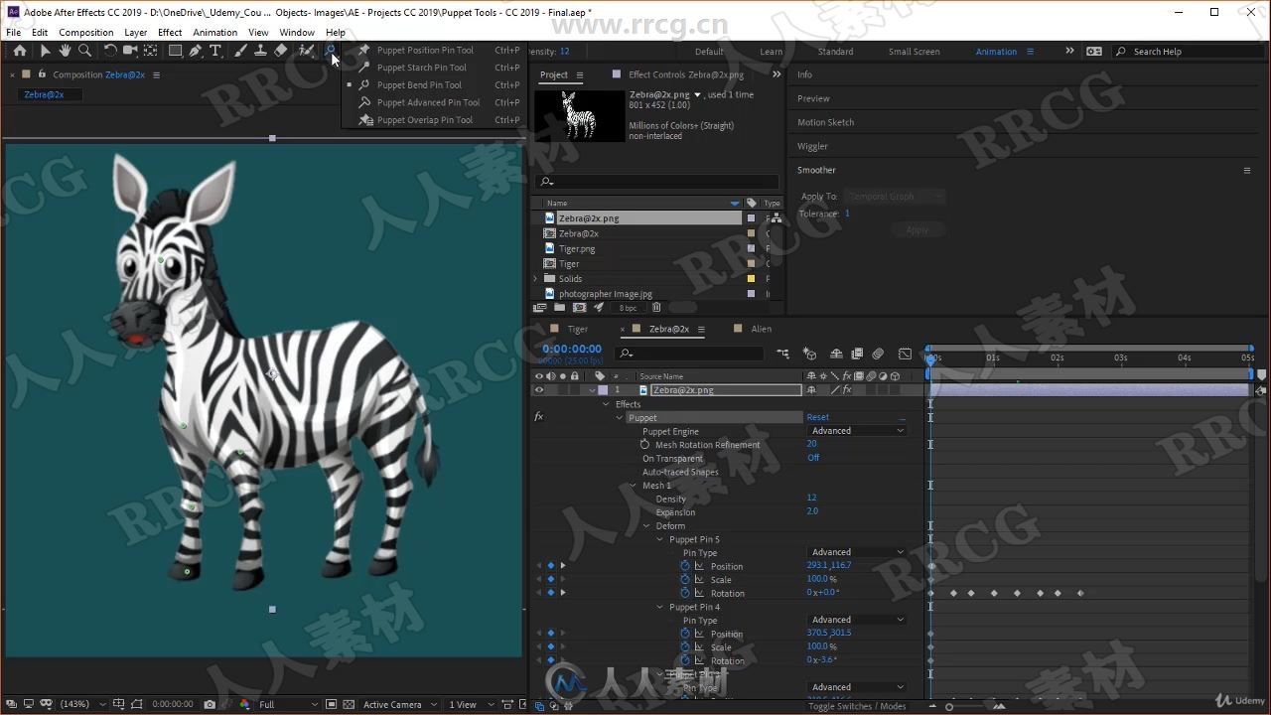Screen dimensions: 1271x715
Task: Select the Pan Behind anchor point tool
Action: point(150,51)
